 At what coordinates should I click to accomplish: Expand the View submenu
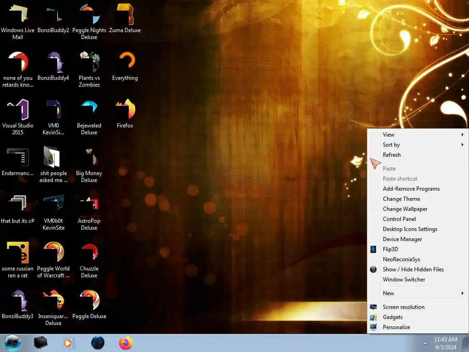[x=418, y=135]
